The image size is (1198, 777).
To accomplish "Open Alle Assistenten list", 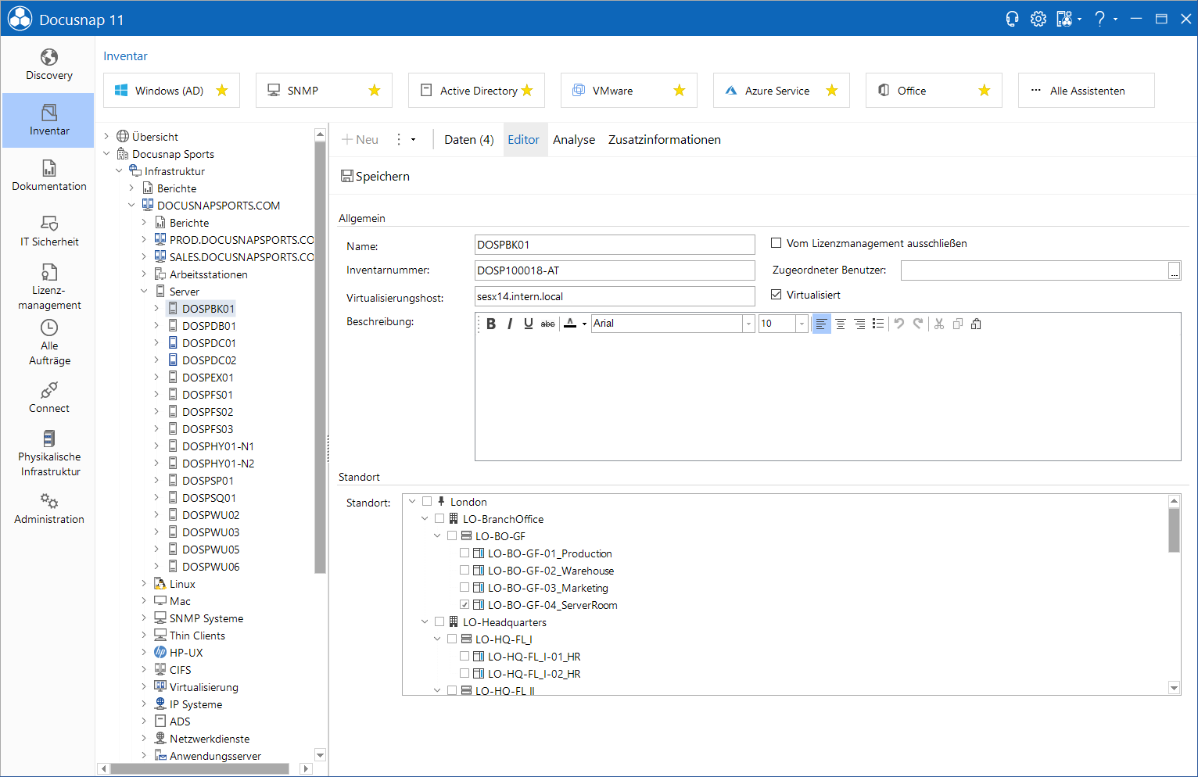I will tap(1086, 91).
